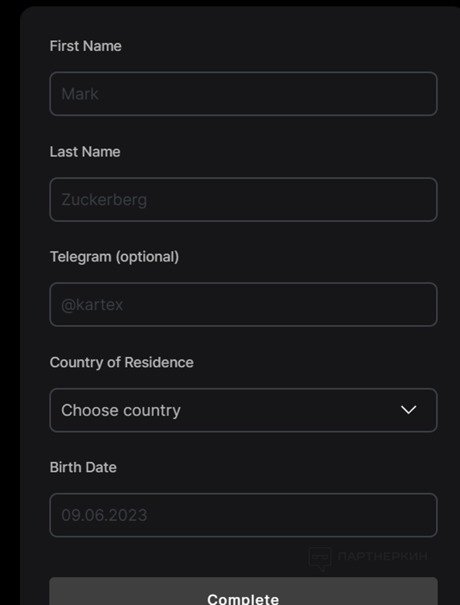Image resolution: width=460 pixels, height=605 pixels.
Task: Focus the Last Name text box
Action: point(243,199)
